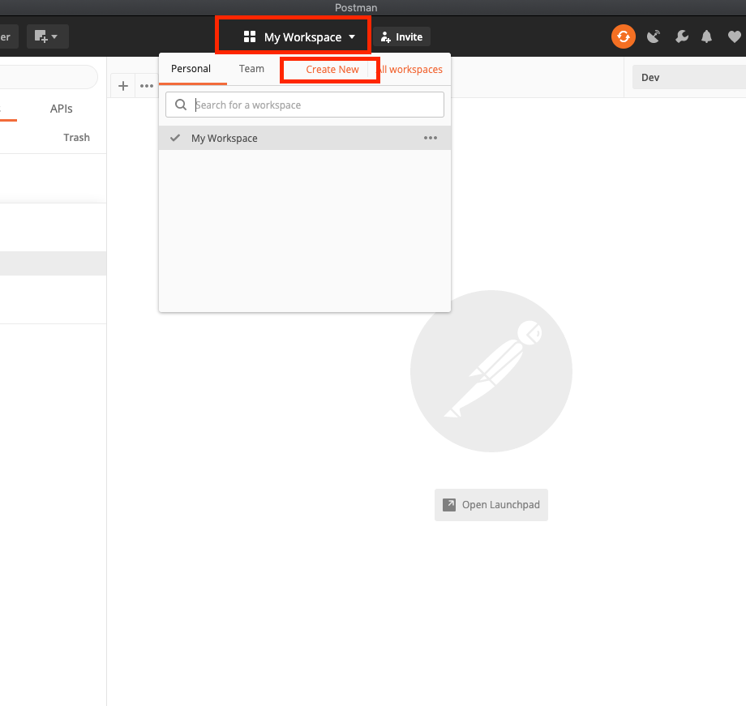Focus the Search for a workspace field
Screen dimensions: 746x706
305,105
